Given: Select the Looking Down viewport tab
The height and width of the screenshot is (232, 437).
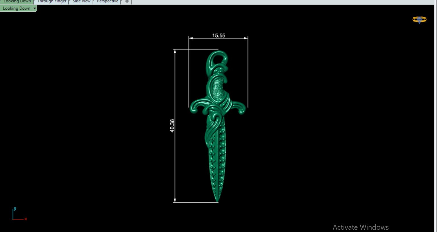Looking at the screenshot, I should 17,2.
